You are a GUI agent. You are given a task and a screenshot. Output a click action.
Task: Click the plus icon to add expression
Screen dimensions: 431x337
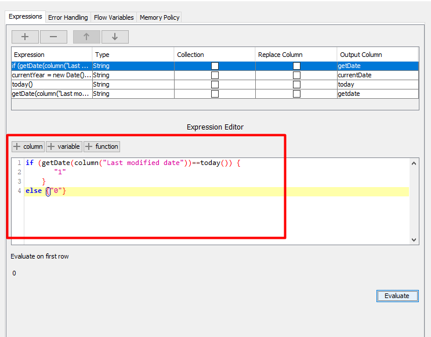point(25,37)
